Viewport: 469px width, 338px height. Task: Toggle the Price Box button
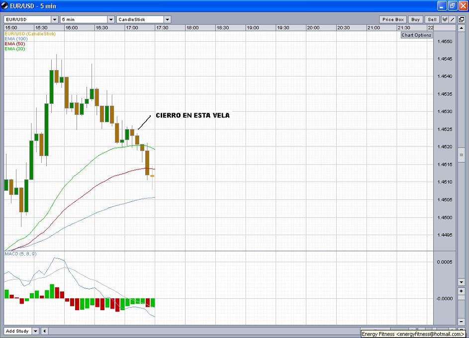[x=393, y=19]
